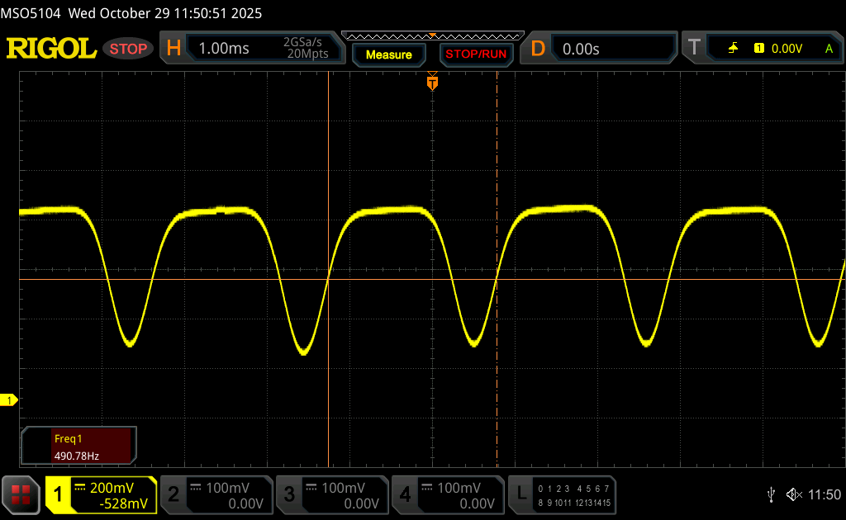Open the trigger level 0.00V setting
The image size is (846, 520).
786,49
